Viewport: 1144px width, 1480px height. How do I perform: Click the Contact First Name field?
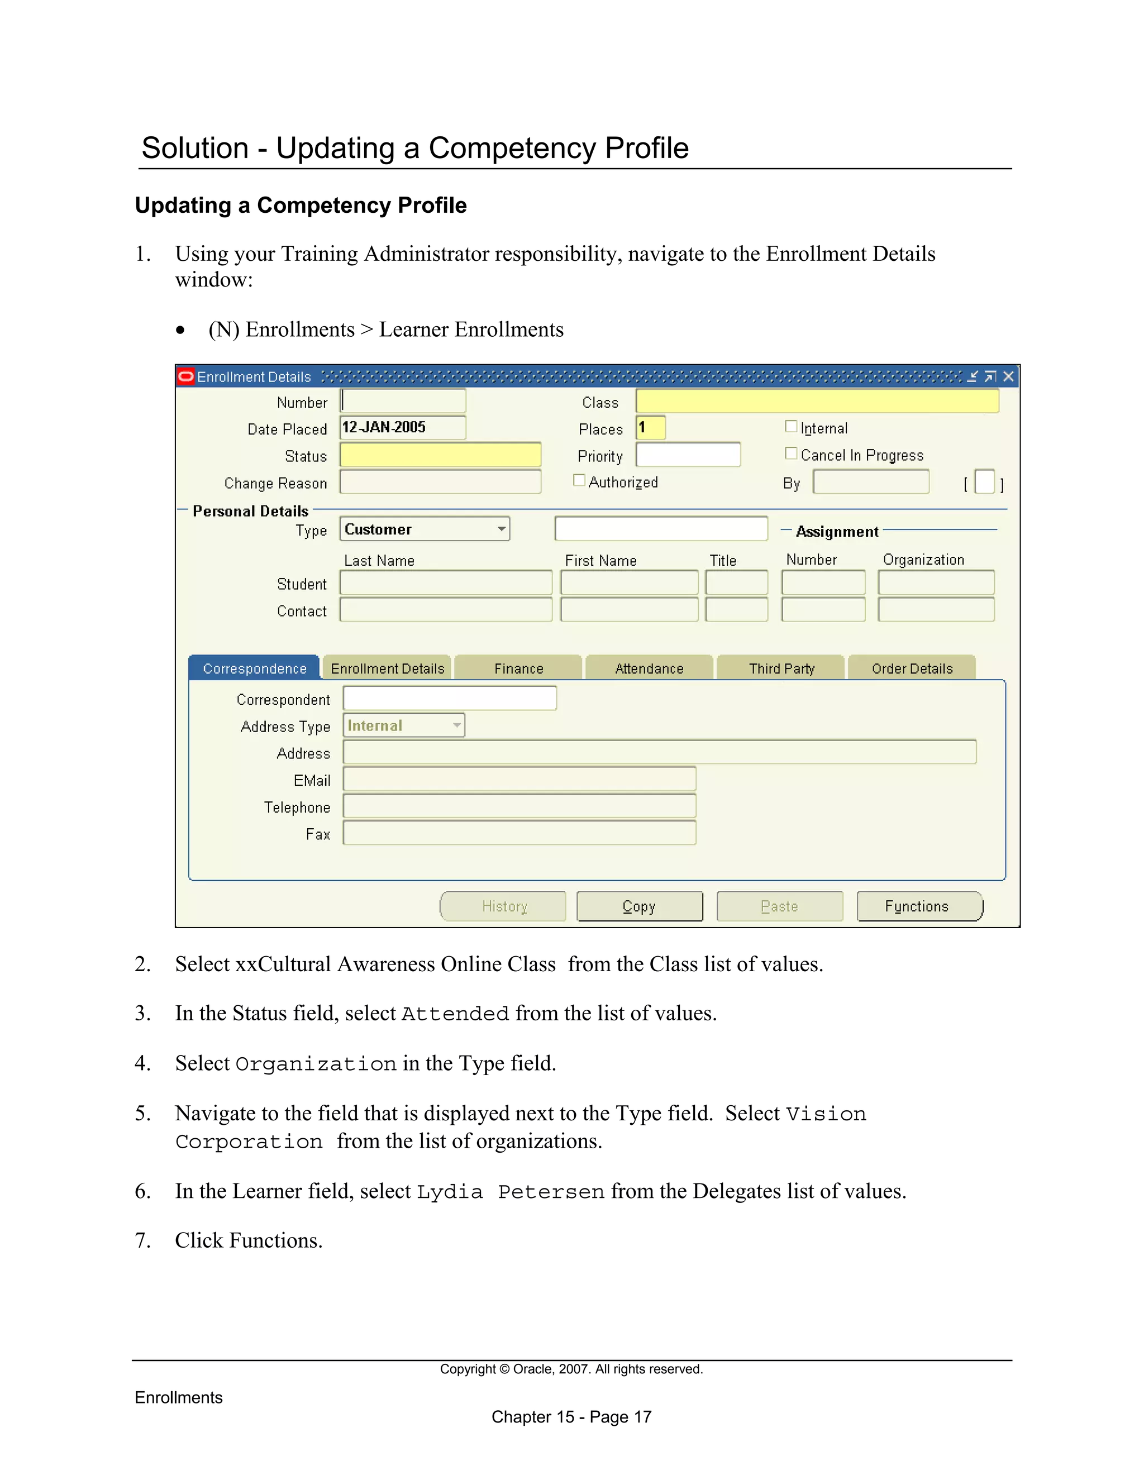click(630, 609)
